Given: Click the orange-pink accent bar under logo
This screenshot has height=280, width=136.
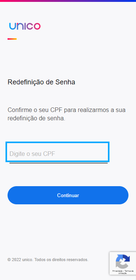Looking at the screenshot, I should pyautogui.click(x=12, y=39).
